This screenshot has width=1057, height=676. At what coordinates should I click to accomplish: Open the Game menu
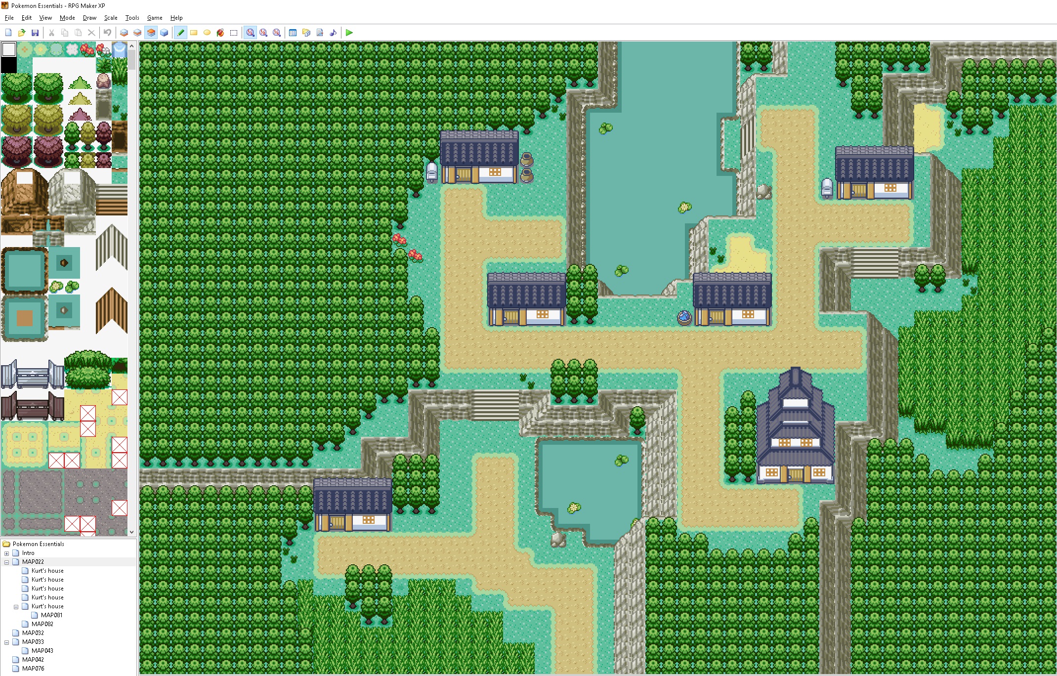155,17
